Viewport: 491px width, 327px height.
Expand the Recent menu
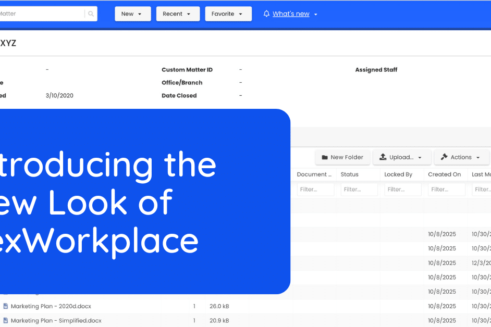coord(177,14)
